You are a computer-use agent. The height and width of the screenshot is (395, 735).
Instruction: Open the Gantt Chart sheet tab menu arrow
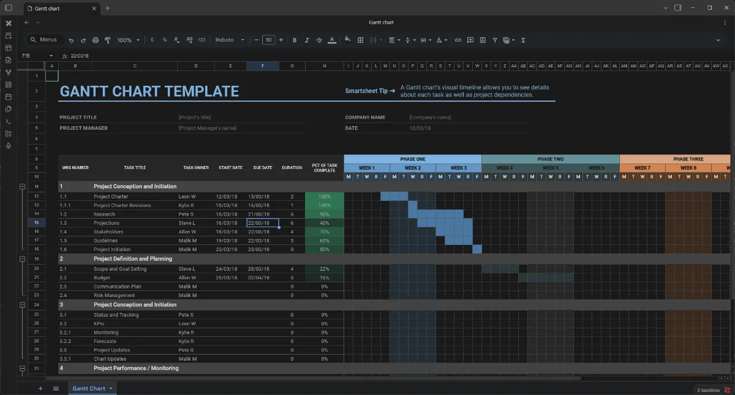click(111, 388)
